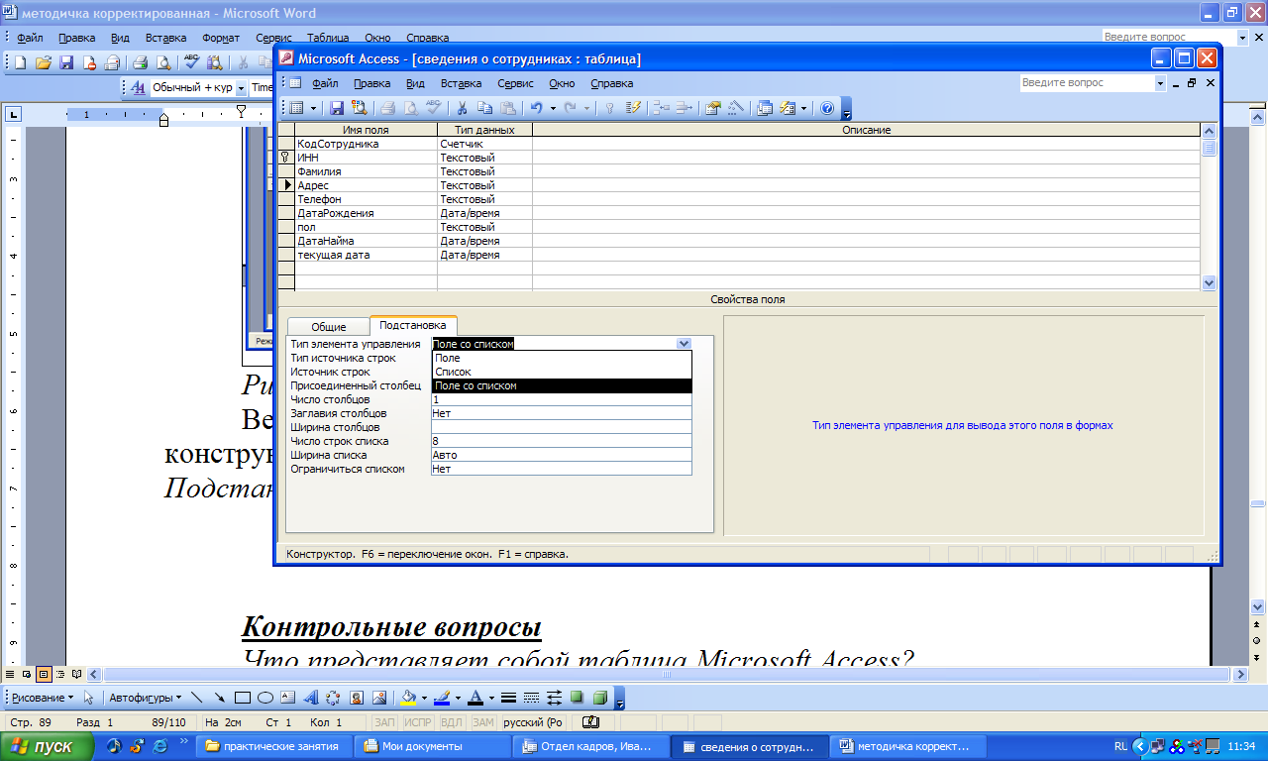
Task: Select Line tool in Drawing toolbar
Action: pyautogui.click(x=196, y=698)
